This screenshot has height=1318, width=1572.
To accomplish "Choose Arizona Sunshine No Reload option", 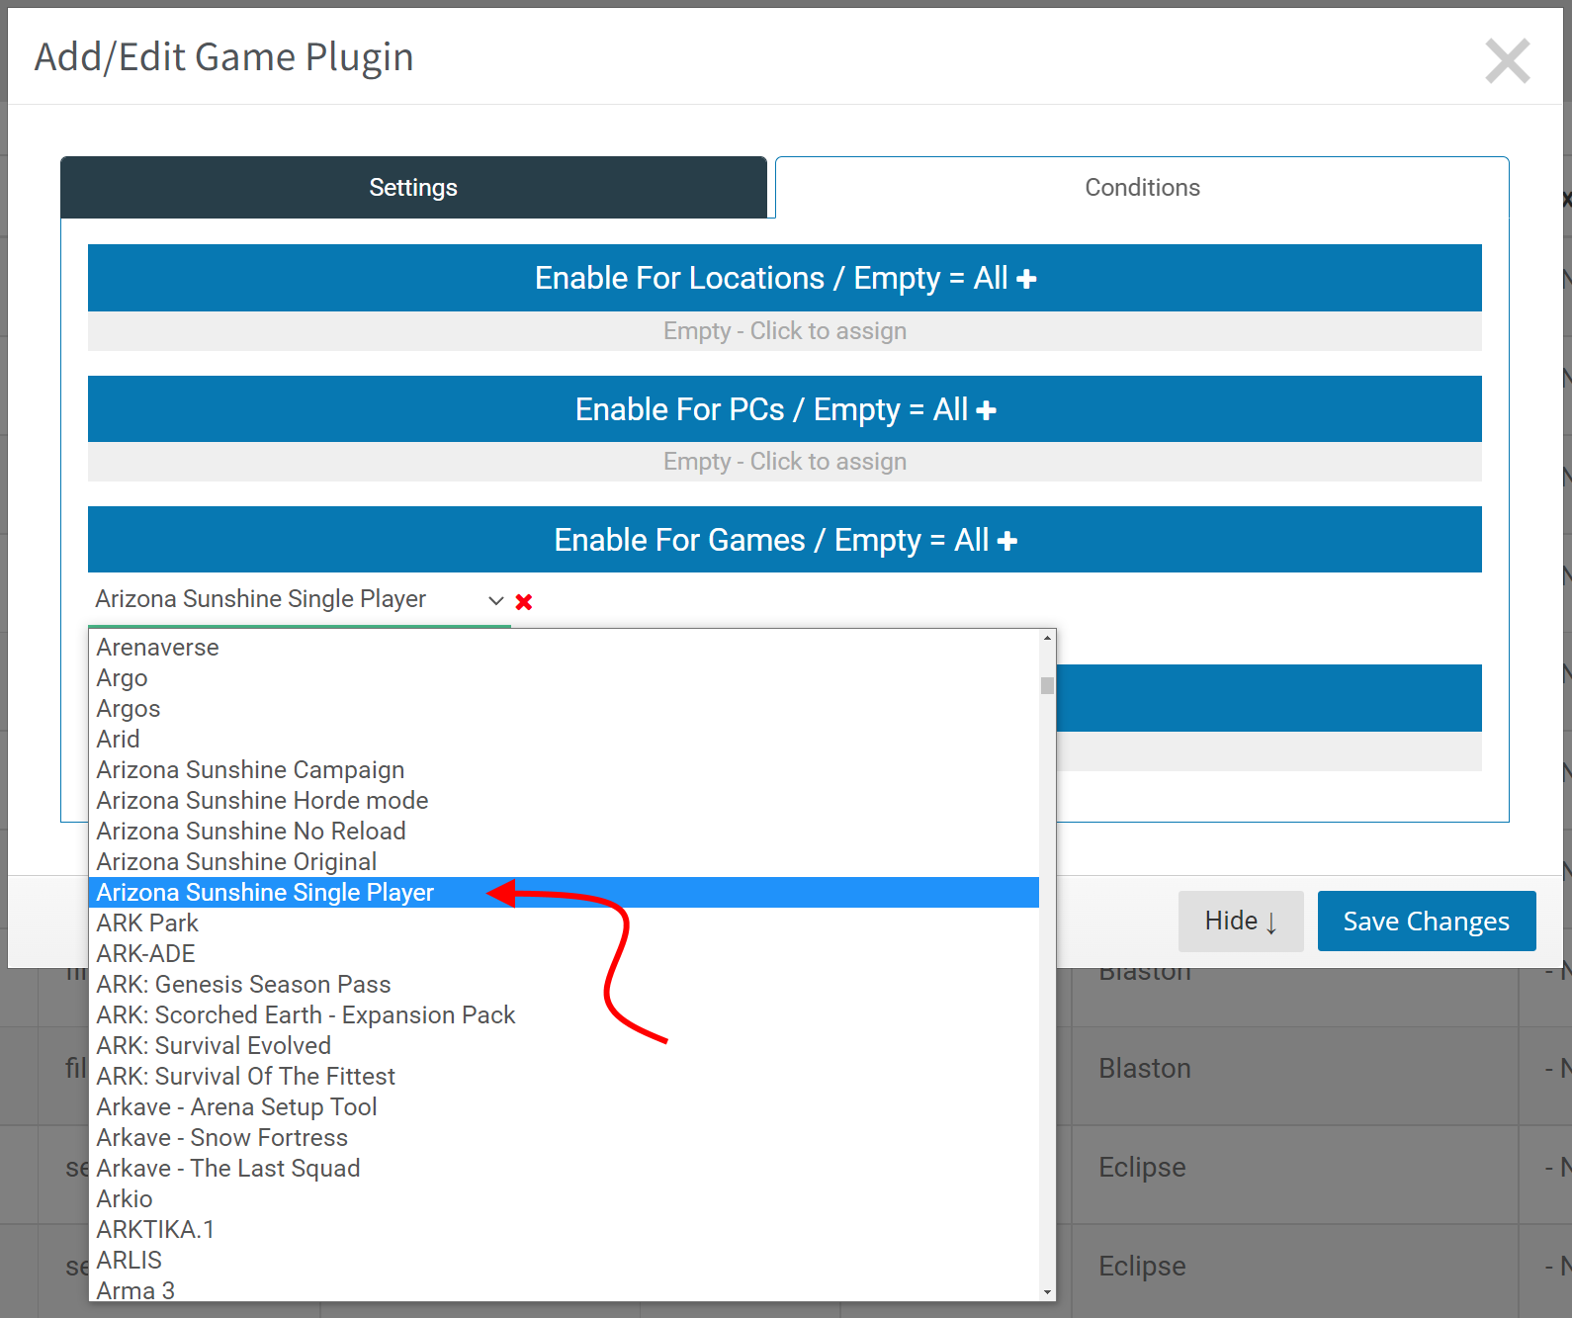I will (x=564, y=832).
